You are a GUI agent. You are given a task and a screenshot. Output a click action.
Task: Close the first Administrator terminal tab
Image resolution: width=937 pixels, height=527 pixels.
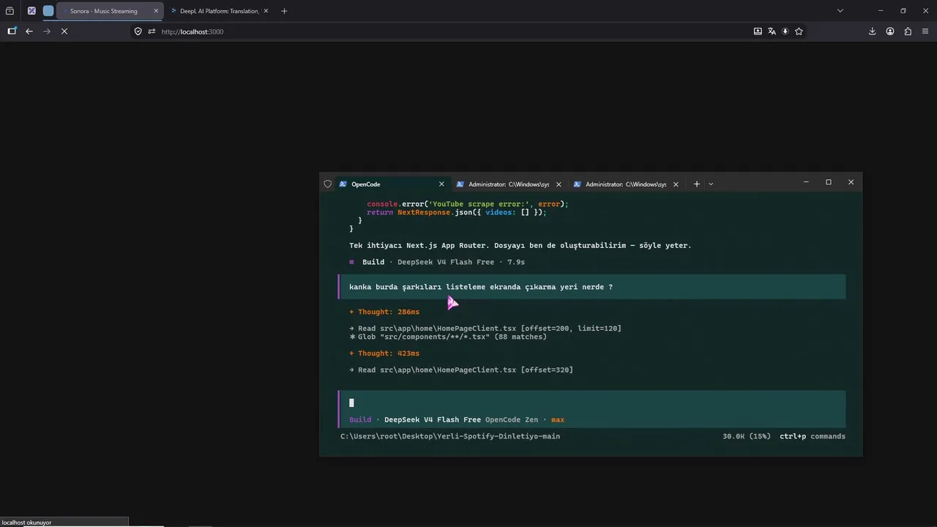[x=559, y=184]
